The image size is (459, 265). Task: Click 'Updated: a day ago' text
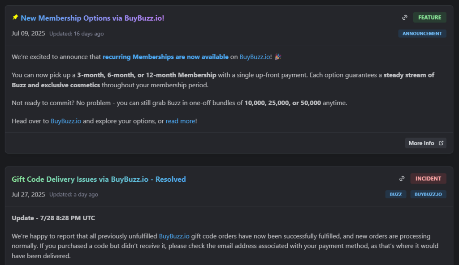coord(74,195)
